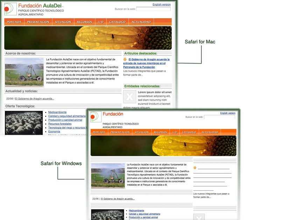Open ACTUALIDAD in the Mac Safari navigation bar

click(x=141, y=22)
